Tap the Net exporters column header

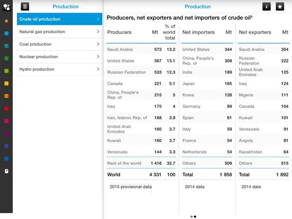click(x=255, y=32)
